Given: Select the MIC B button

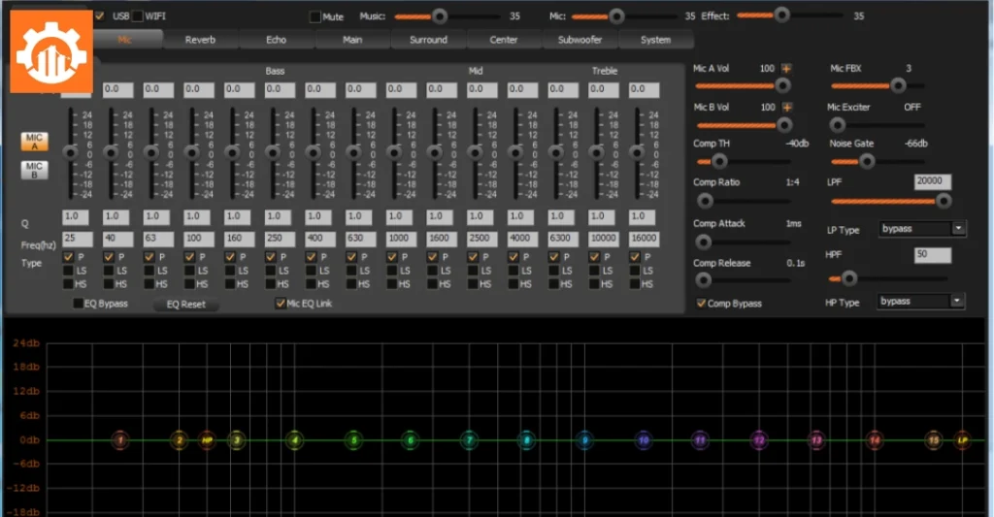Looking at the screenshot, I should click(35, 171).
